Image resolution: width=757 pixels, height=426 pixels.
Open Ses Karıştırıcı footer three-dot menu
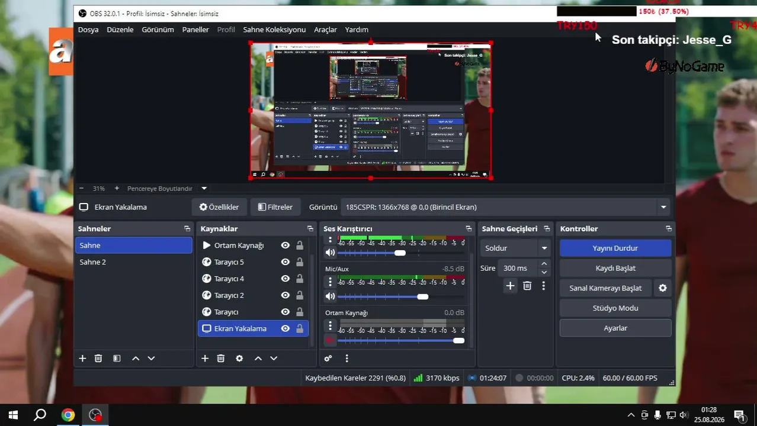(x=347, y=359)
